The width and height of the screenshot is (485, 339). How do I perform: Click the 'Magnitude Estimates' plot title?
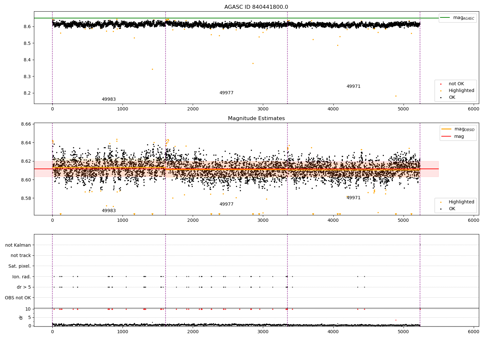(256, 118)
